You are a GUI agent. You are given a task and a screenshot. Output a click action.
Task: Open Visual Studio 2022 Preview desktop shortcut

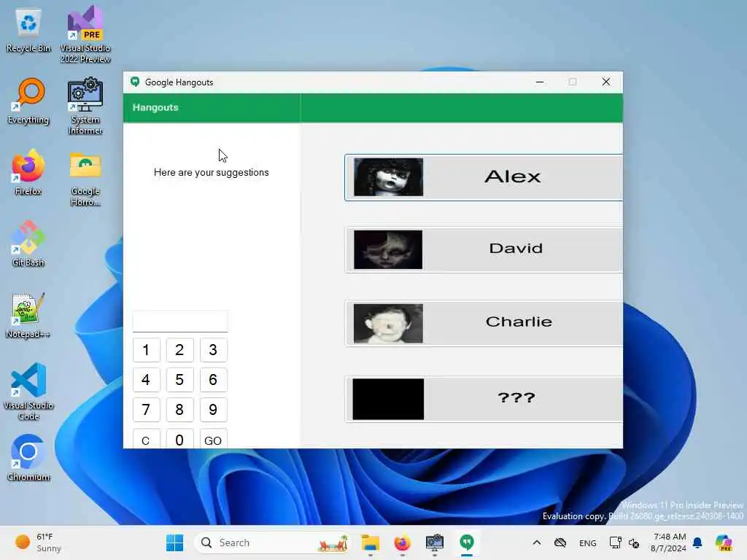pos(85,34)
